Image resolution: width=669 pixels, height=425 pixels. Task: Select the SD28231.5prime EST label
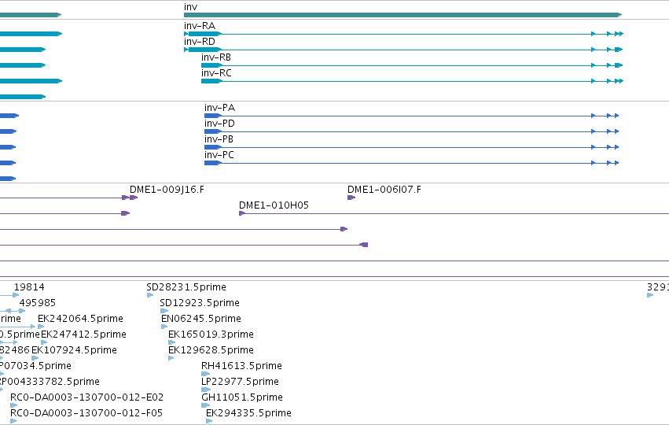[186, 287]
